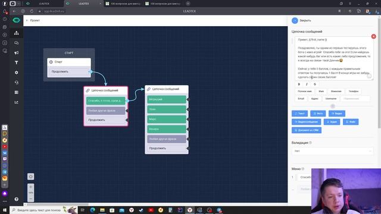Select the green 'Спасибо, я готов' button row
Image resolution: width=381 pixels, height=214 pixels.
(x=106, y=100)
